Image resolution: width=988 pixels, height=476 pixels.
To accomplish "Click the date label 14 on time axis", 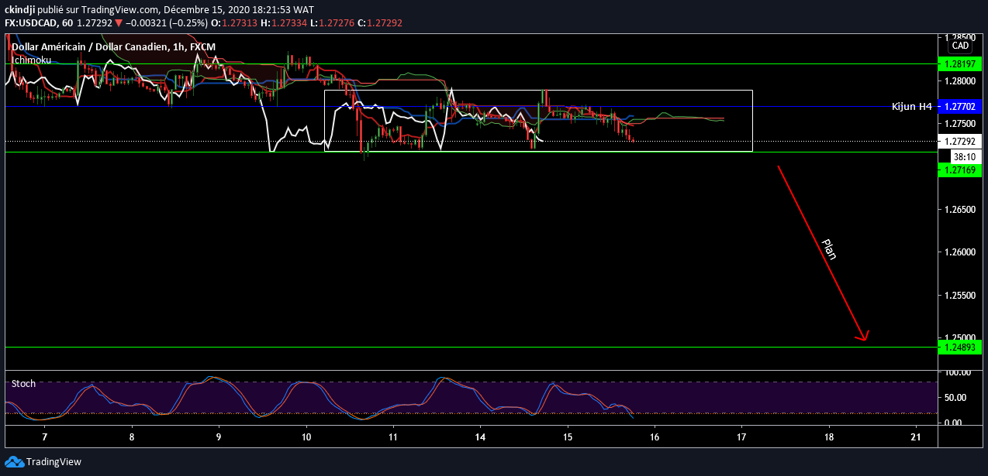I will point(480,437).
